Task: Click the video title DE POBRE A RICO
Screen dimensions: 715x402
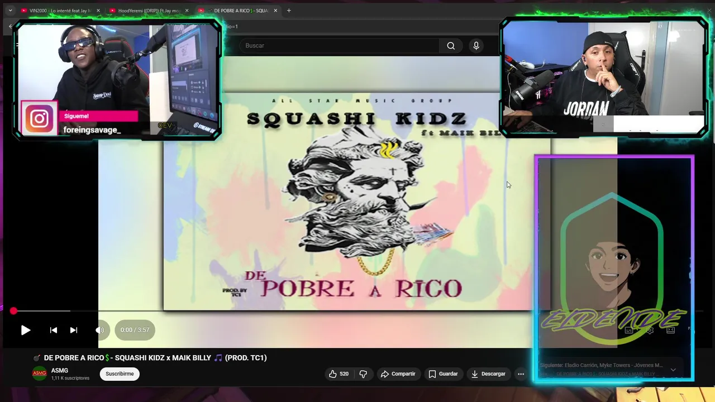Action: click(150, 358)
